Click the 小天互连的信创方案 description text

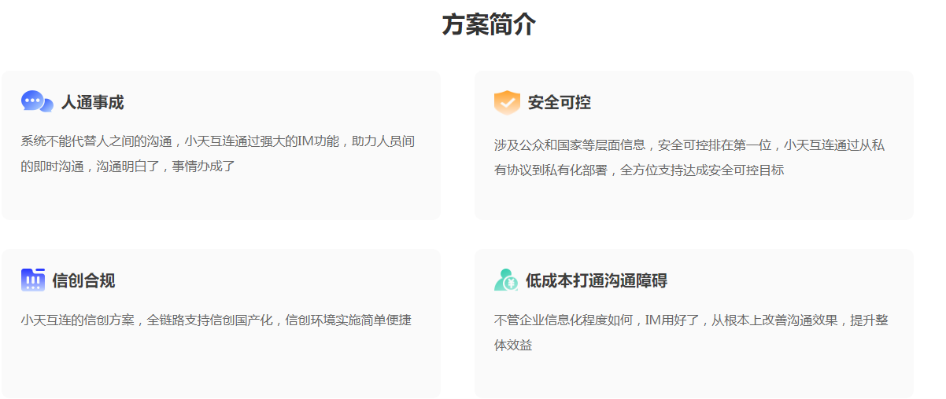pos(216,320)
